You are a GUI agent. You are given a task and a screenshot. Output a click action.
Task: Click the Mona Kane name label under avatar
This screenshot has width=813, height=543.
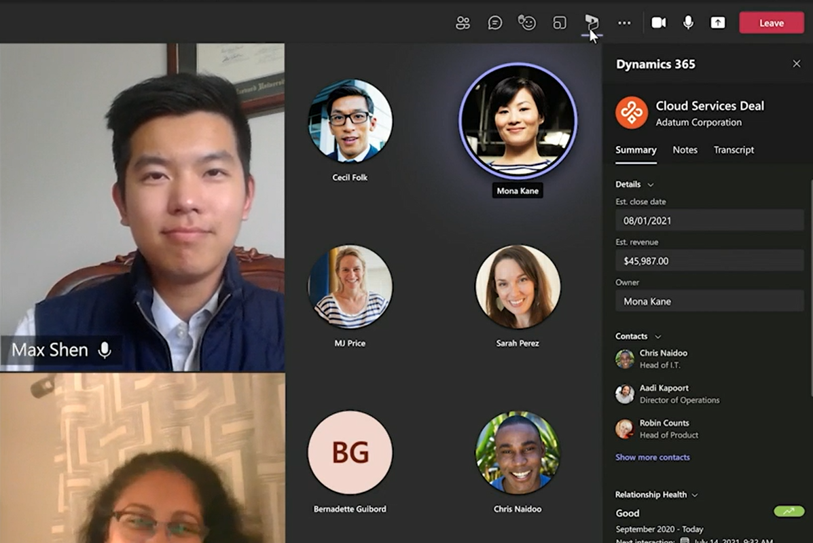(518, 191)
